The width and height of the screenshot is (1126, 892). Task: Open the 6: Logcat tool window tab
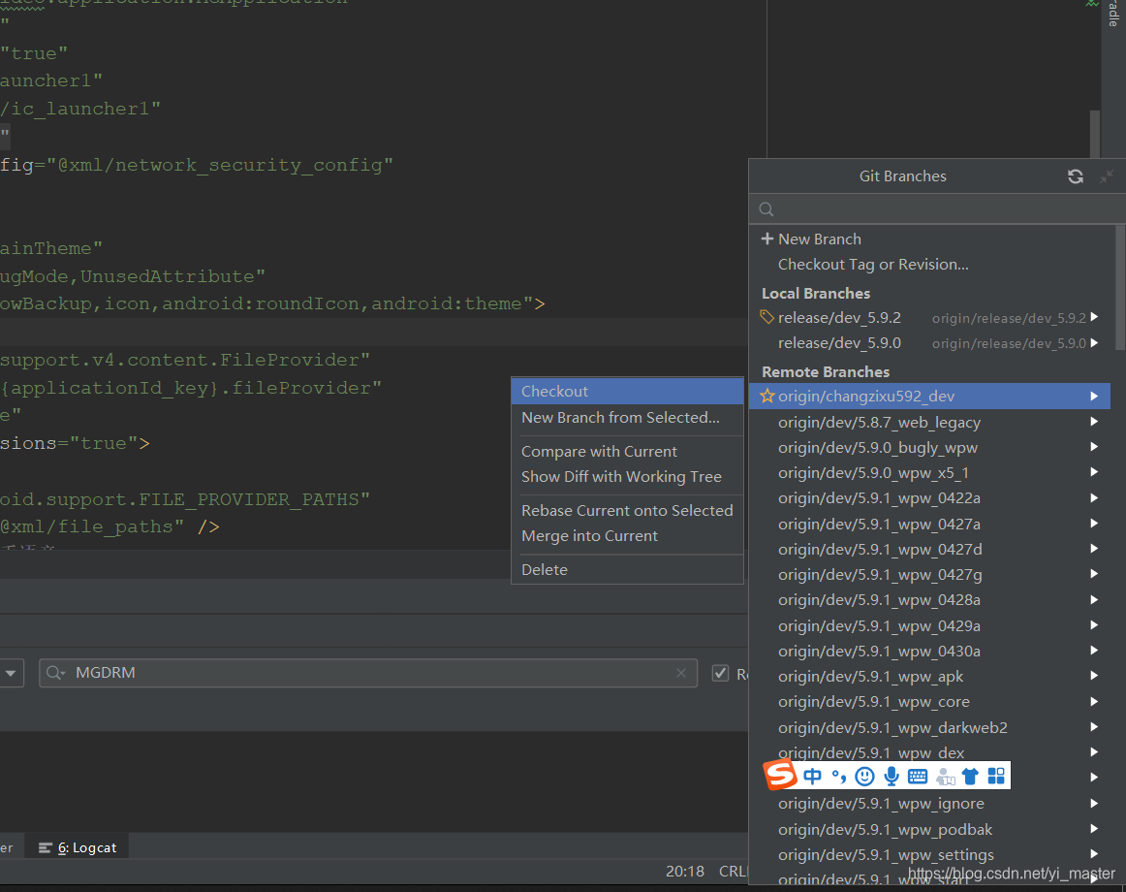(78, 847)
